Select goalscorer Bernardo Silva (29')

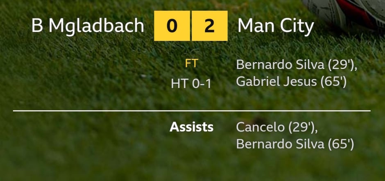pyautogui.click(x=297, y=65)
